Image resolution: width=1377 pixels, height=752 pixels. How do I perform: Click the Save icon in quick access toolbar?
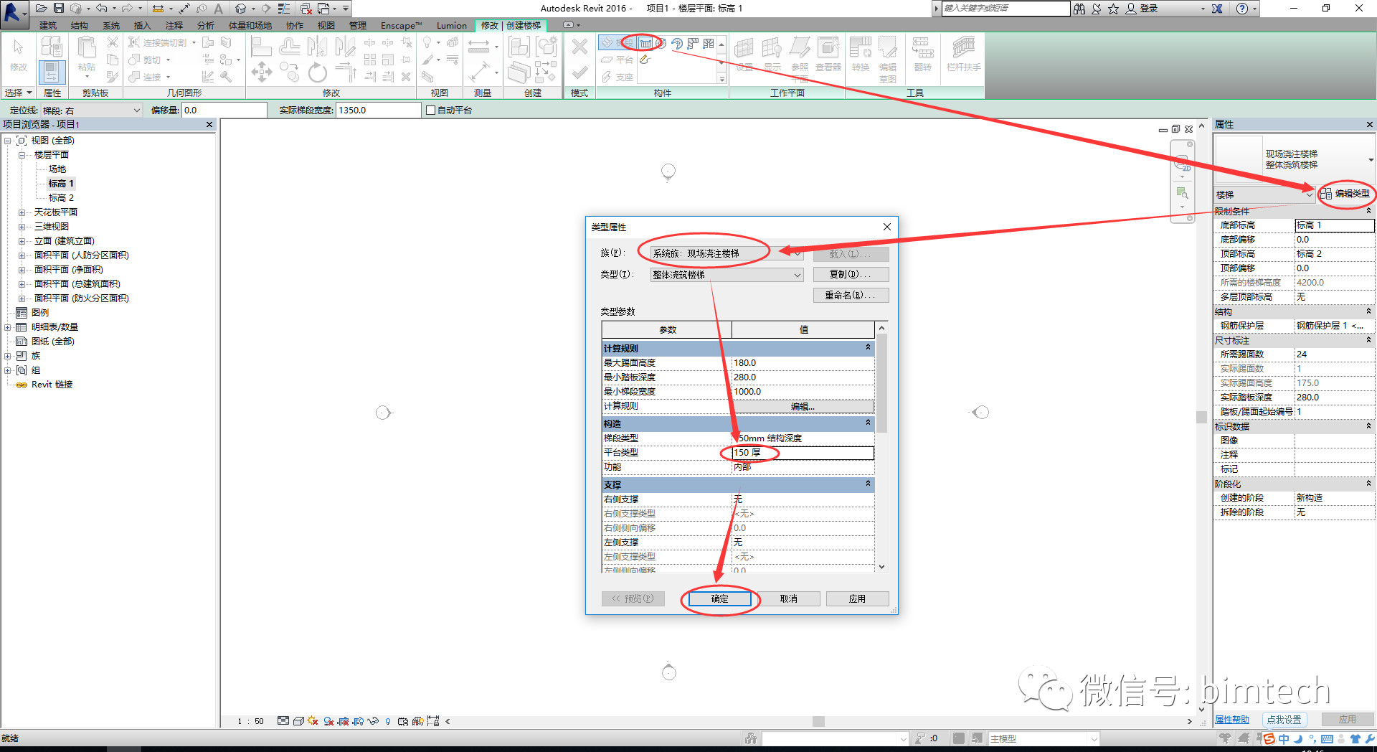click(59, 9)
